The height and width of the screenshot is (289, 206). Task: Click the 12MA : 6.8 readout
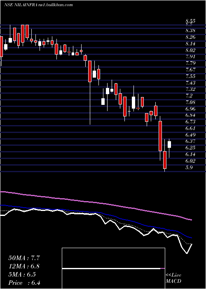click(24, 266)
